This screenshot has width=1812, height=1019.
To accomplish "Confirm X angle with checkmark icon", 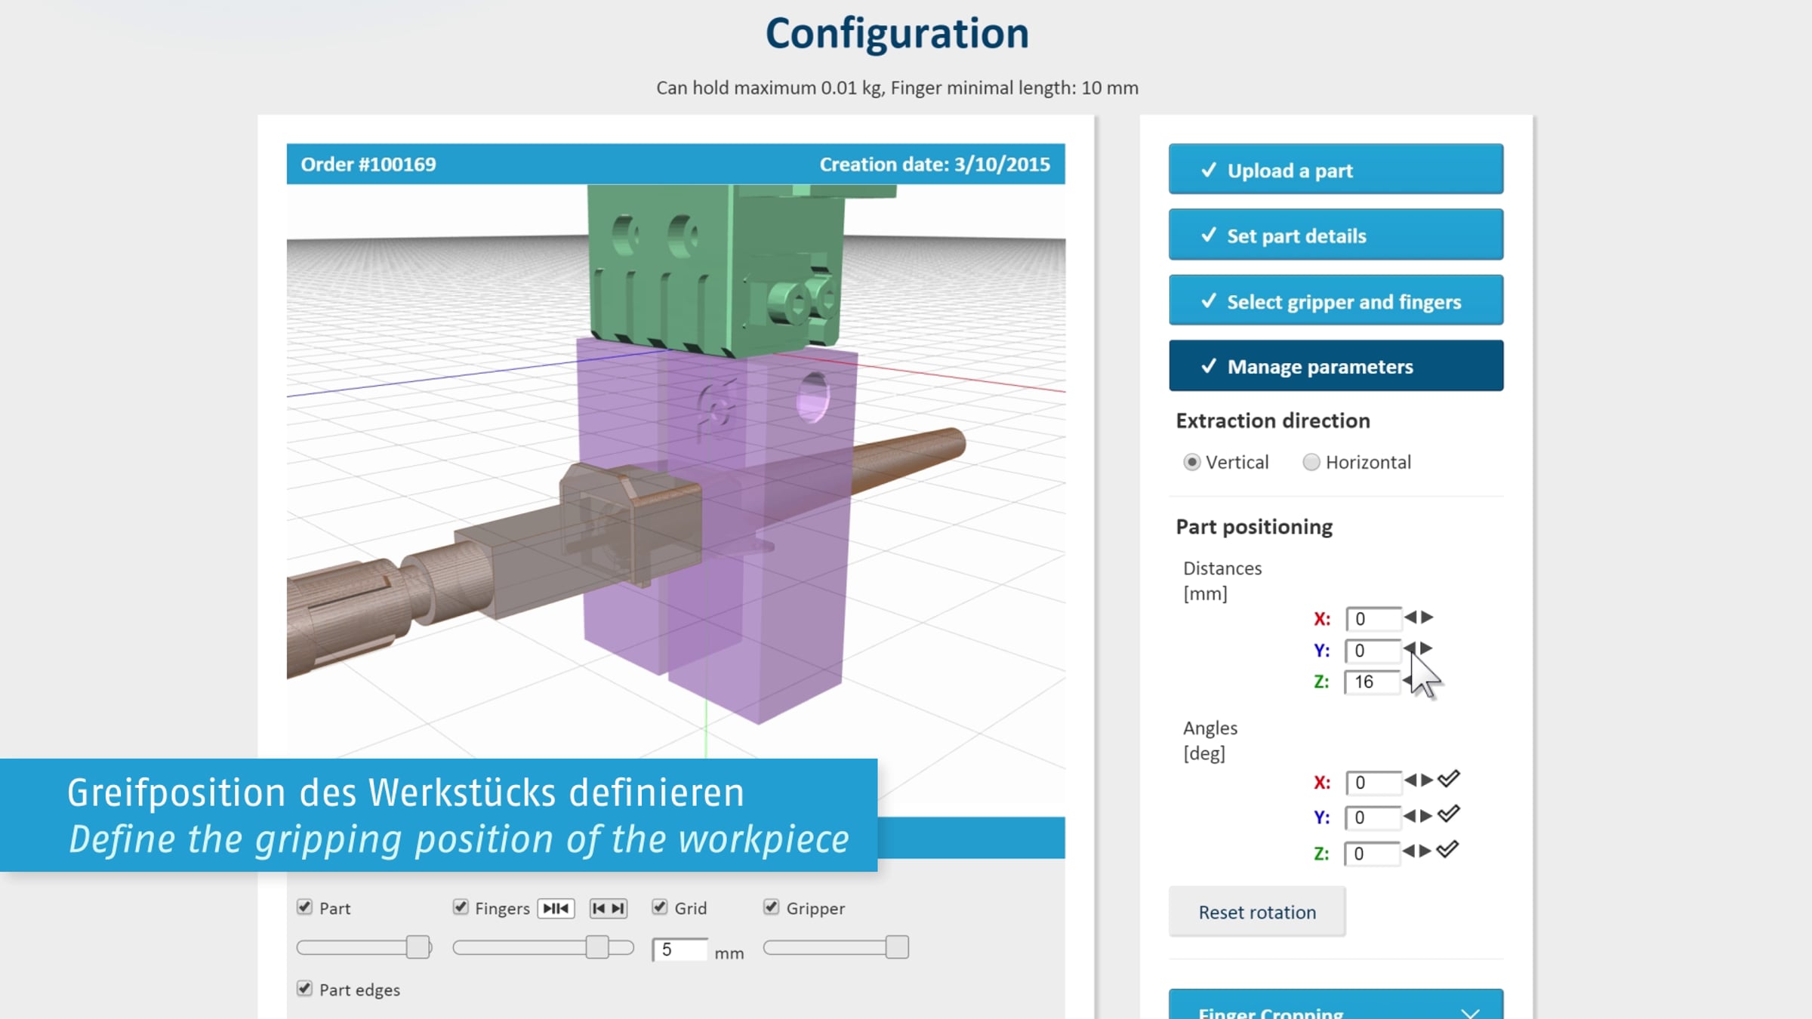I will tap(1448, 779).
